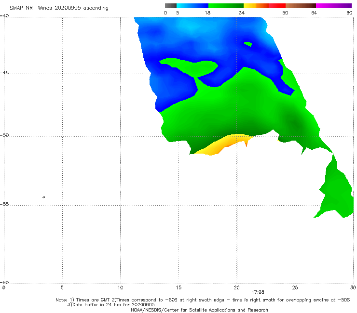
Task: Click the brown segment of the color bar
Action: tap(301, 6)
